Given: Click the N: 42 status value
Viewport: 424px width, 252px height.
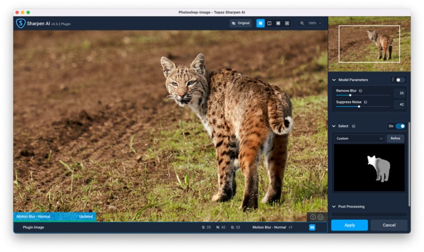Looking at the screenshot, I should (x=220, y=228).
